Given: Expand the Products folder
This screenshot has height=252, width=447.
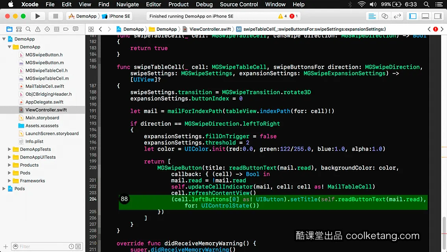Looking at the screenshot, I should pyautogui.click(x=9, y=165).
